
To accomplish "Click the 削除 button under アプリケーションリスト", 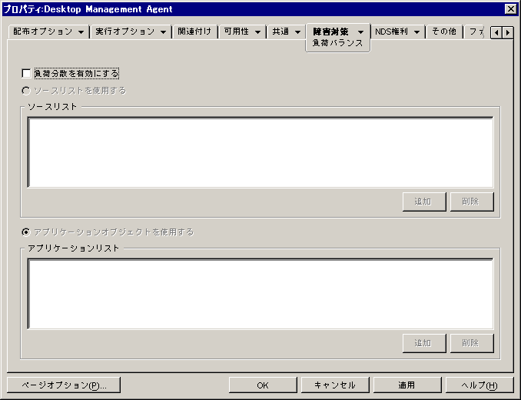I will pyautogui.click(x=472, y=343).
